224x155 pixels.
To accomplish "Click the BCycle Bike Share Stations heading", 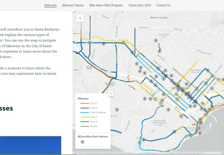I will 93,136.
